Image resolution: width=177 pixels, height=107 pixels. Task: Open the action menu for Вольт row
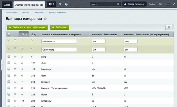pos(15,94)
